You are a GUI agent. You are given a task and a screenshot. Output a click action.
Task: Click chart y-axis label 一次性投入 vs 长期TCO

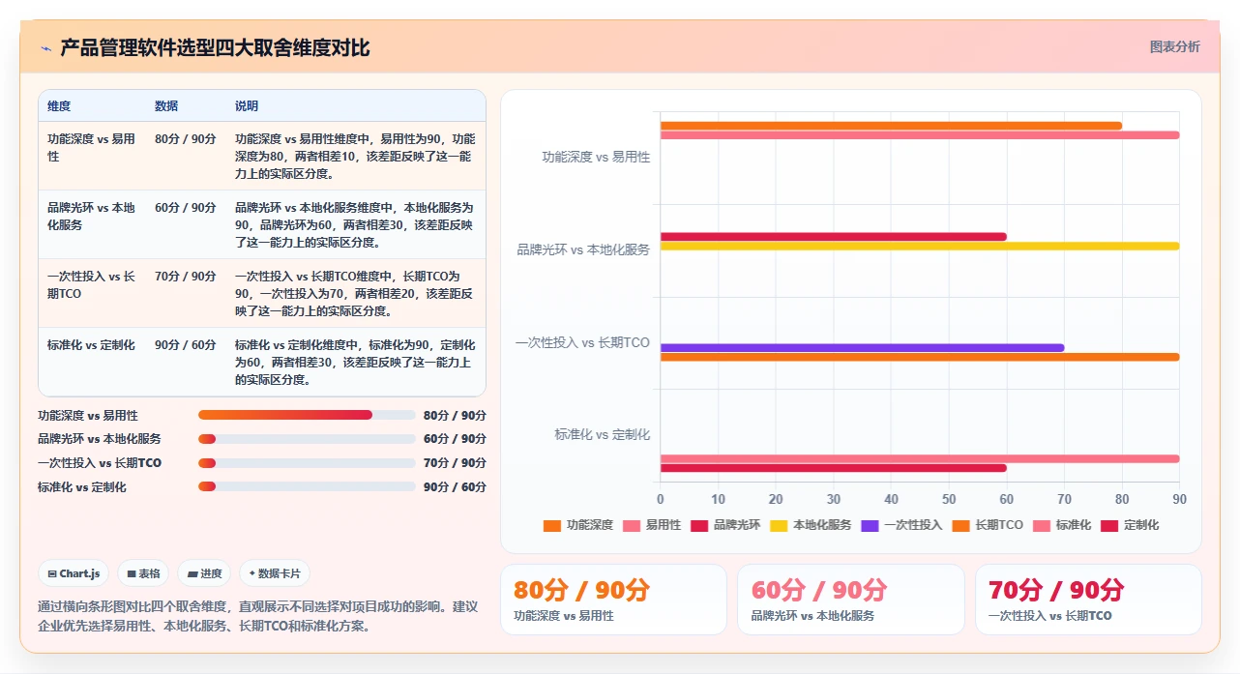tap(582, 343)
